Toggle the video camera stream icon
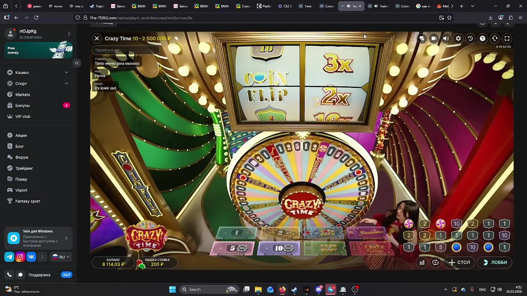The height and width of the screenshot is (296, 527). click(x=434, y=38)
